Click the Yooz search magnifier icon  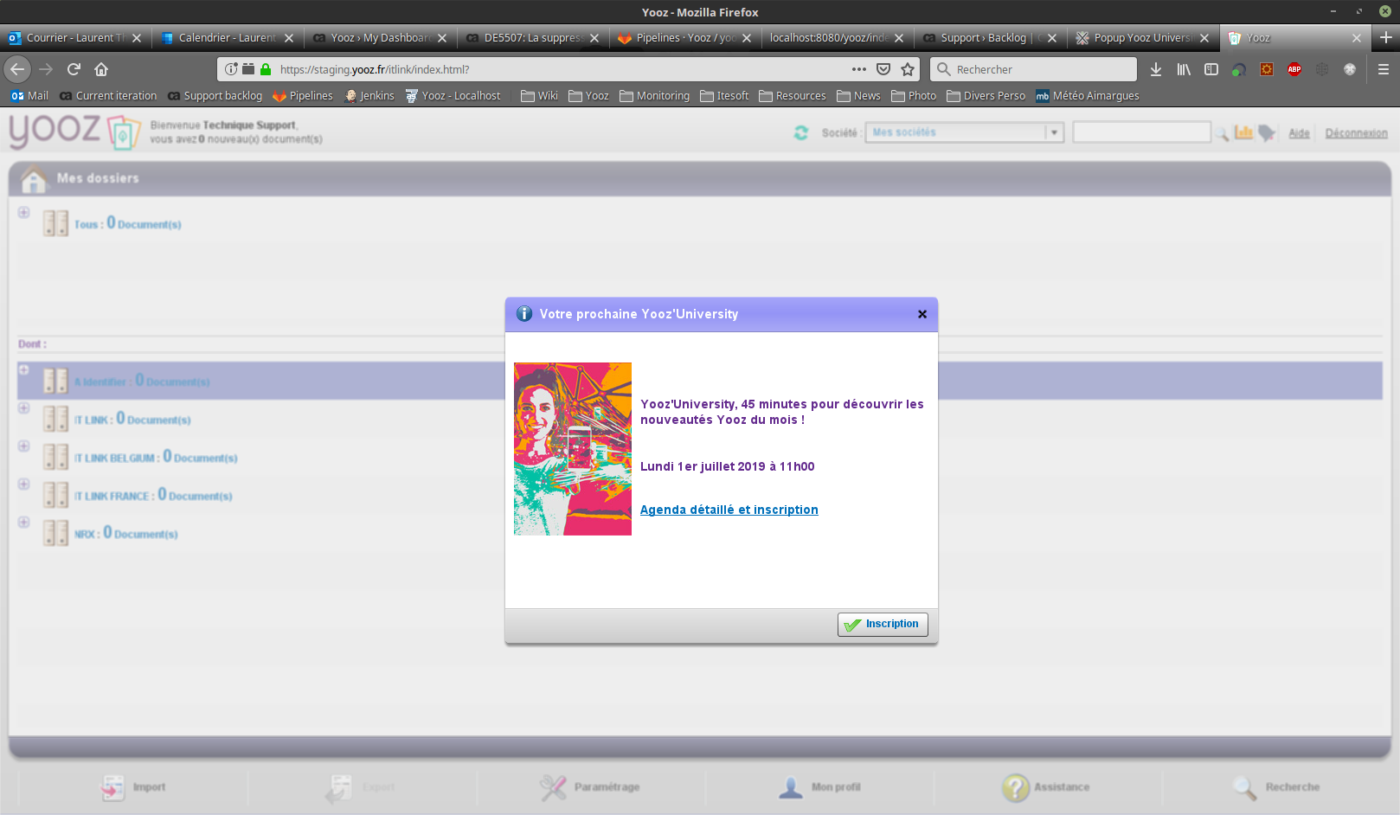(x=1222, y=133)
